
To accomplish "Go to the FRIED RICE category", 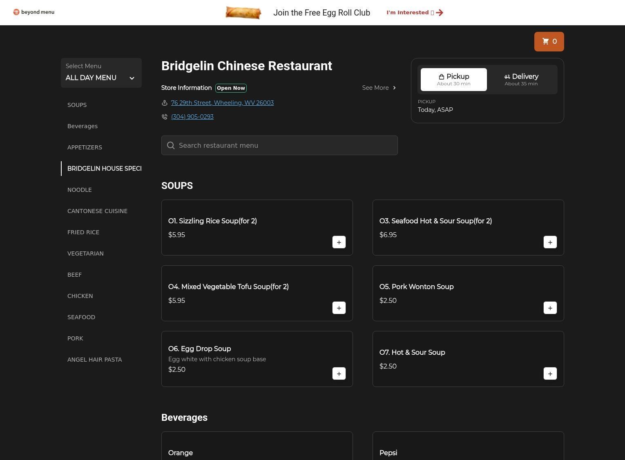I will (83, 232).
